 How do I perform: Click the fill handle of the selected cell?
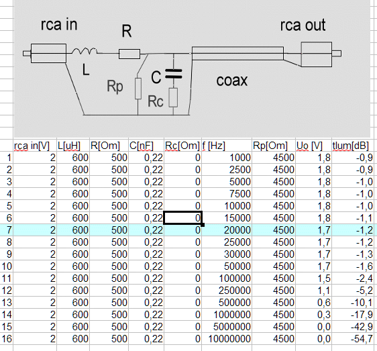coord(203,225)
